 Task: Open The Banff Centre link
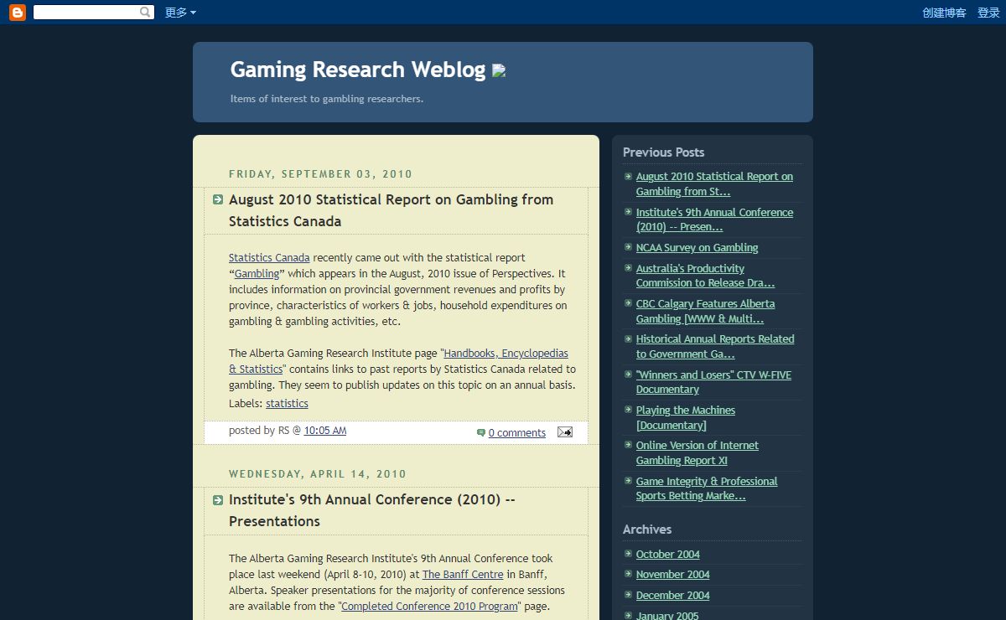click(463, 575)
